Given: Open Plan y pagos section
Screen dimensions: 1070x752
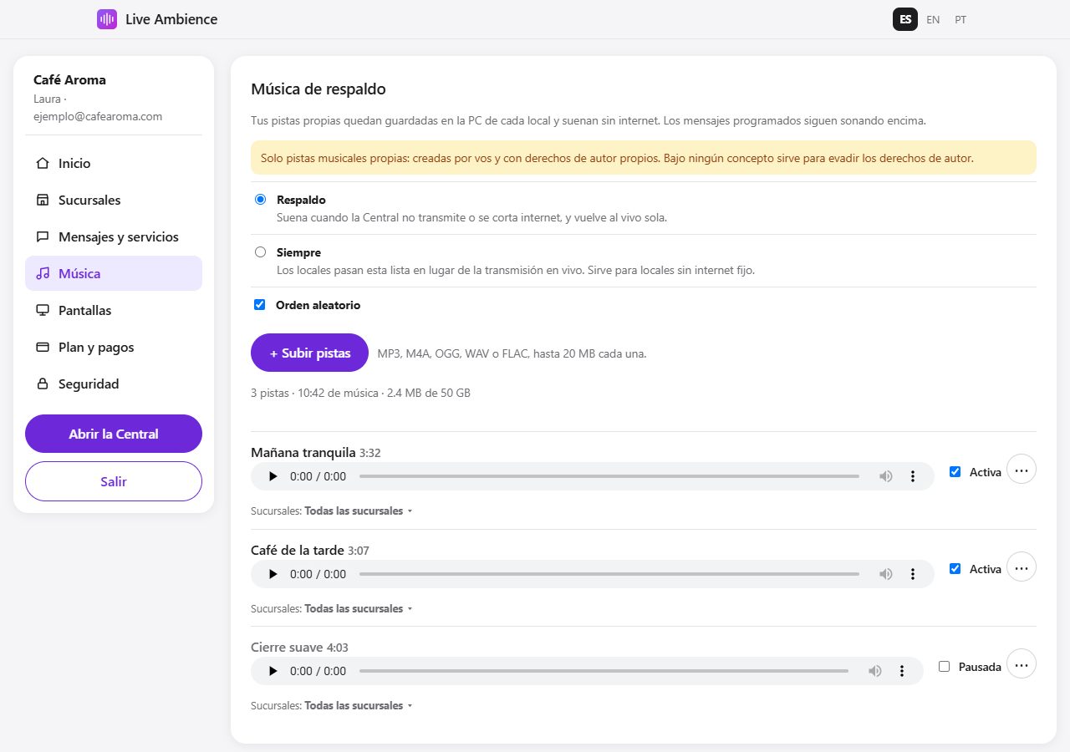Looking at the screenshot, I should pos(114,347).
